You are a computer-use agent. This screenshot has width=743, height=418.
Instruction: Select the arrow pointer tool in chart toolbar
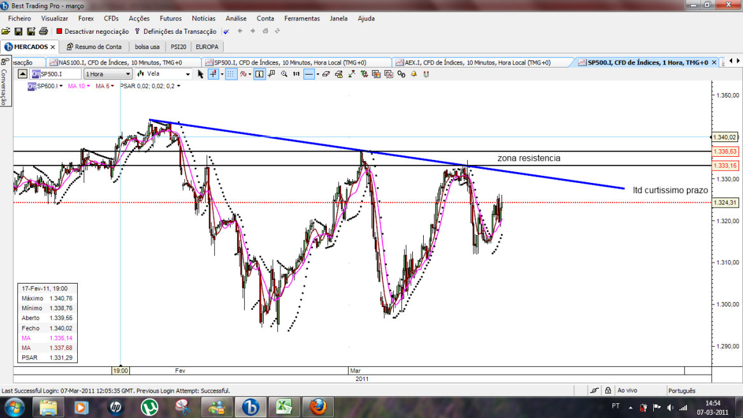pos(201,74)
